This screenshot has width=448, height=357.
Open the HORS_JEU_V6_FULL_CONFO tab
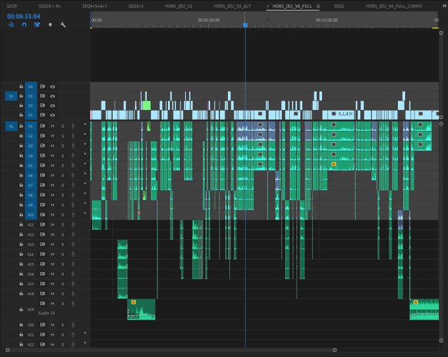pyautogui.click(x=394, y=6)
